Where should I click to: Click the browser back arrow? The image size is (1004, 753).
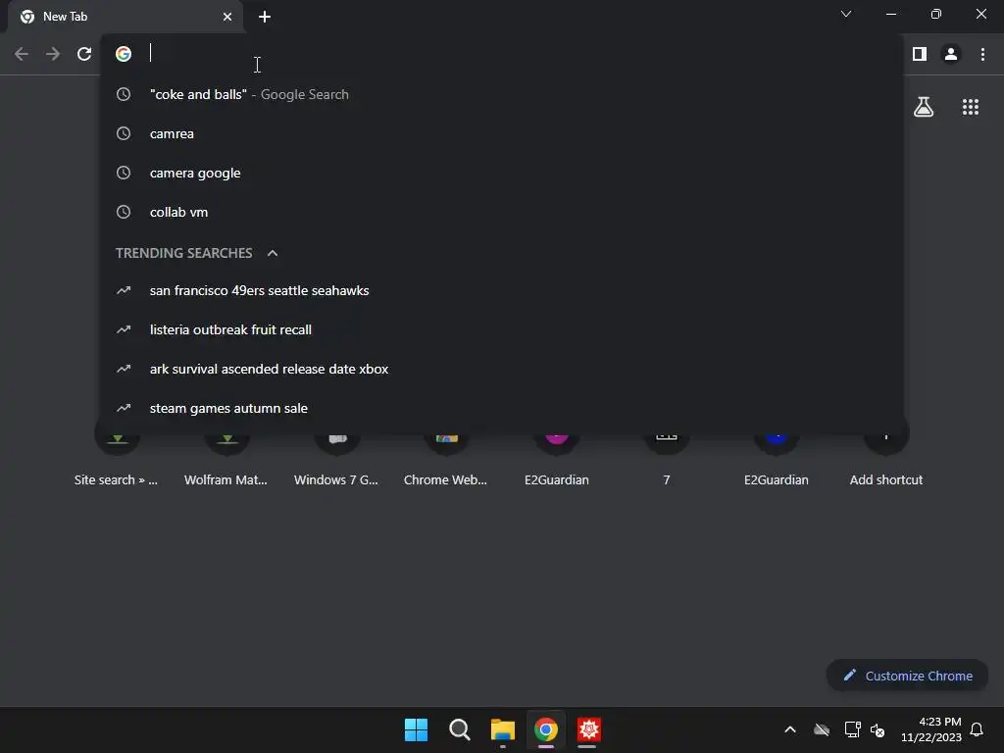click(22, 55)
